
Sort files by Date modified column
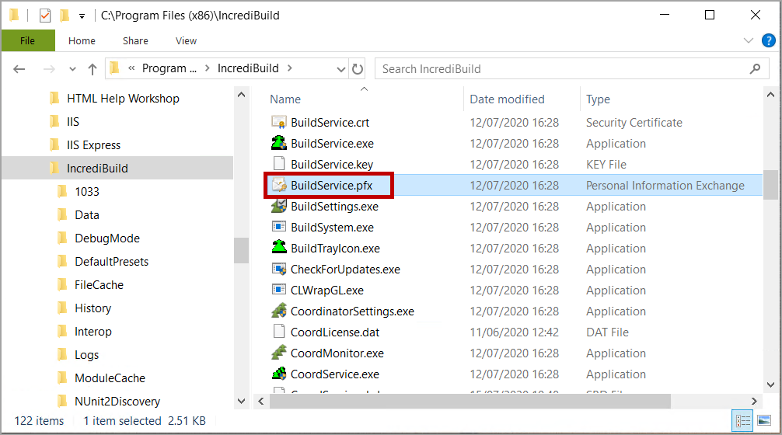507,99
